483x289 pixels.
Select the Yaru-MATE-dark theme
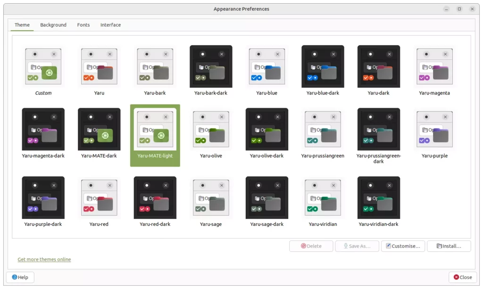pos(99,129)
